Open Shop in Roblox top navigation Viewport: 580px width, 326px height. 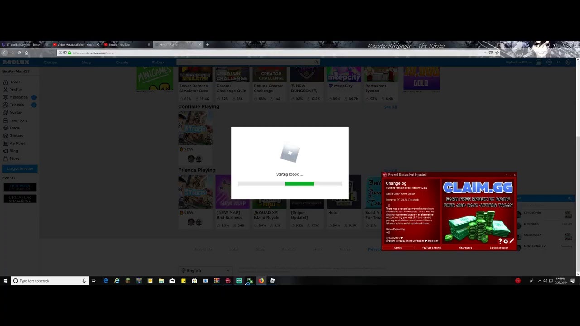coord(86,62)
